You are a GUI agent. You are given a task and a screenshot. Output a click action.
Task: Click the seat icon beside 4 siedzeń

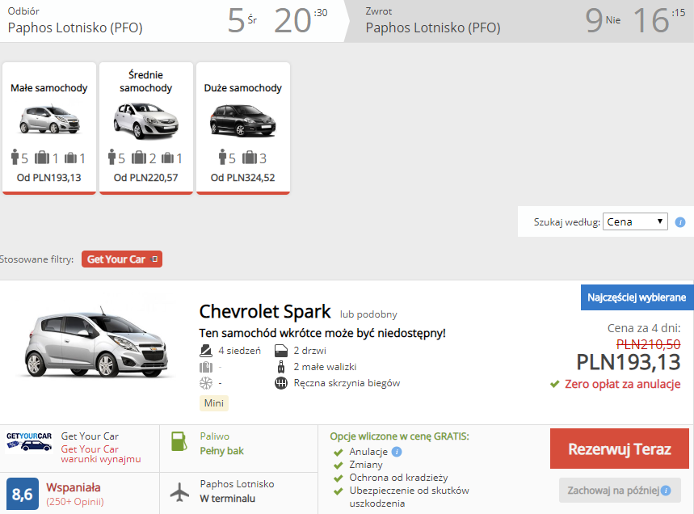206,351
